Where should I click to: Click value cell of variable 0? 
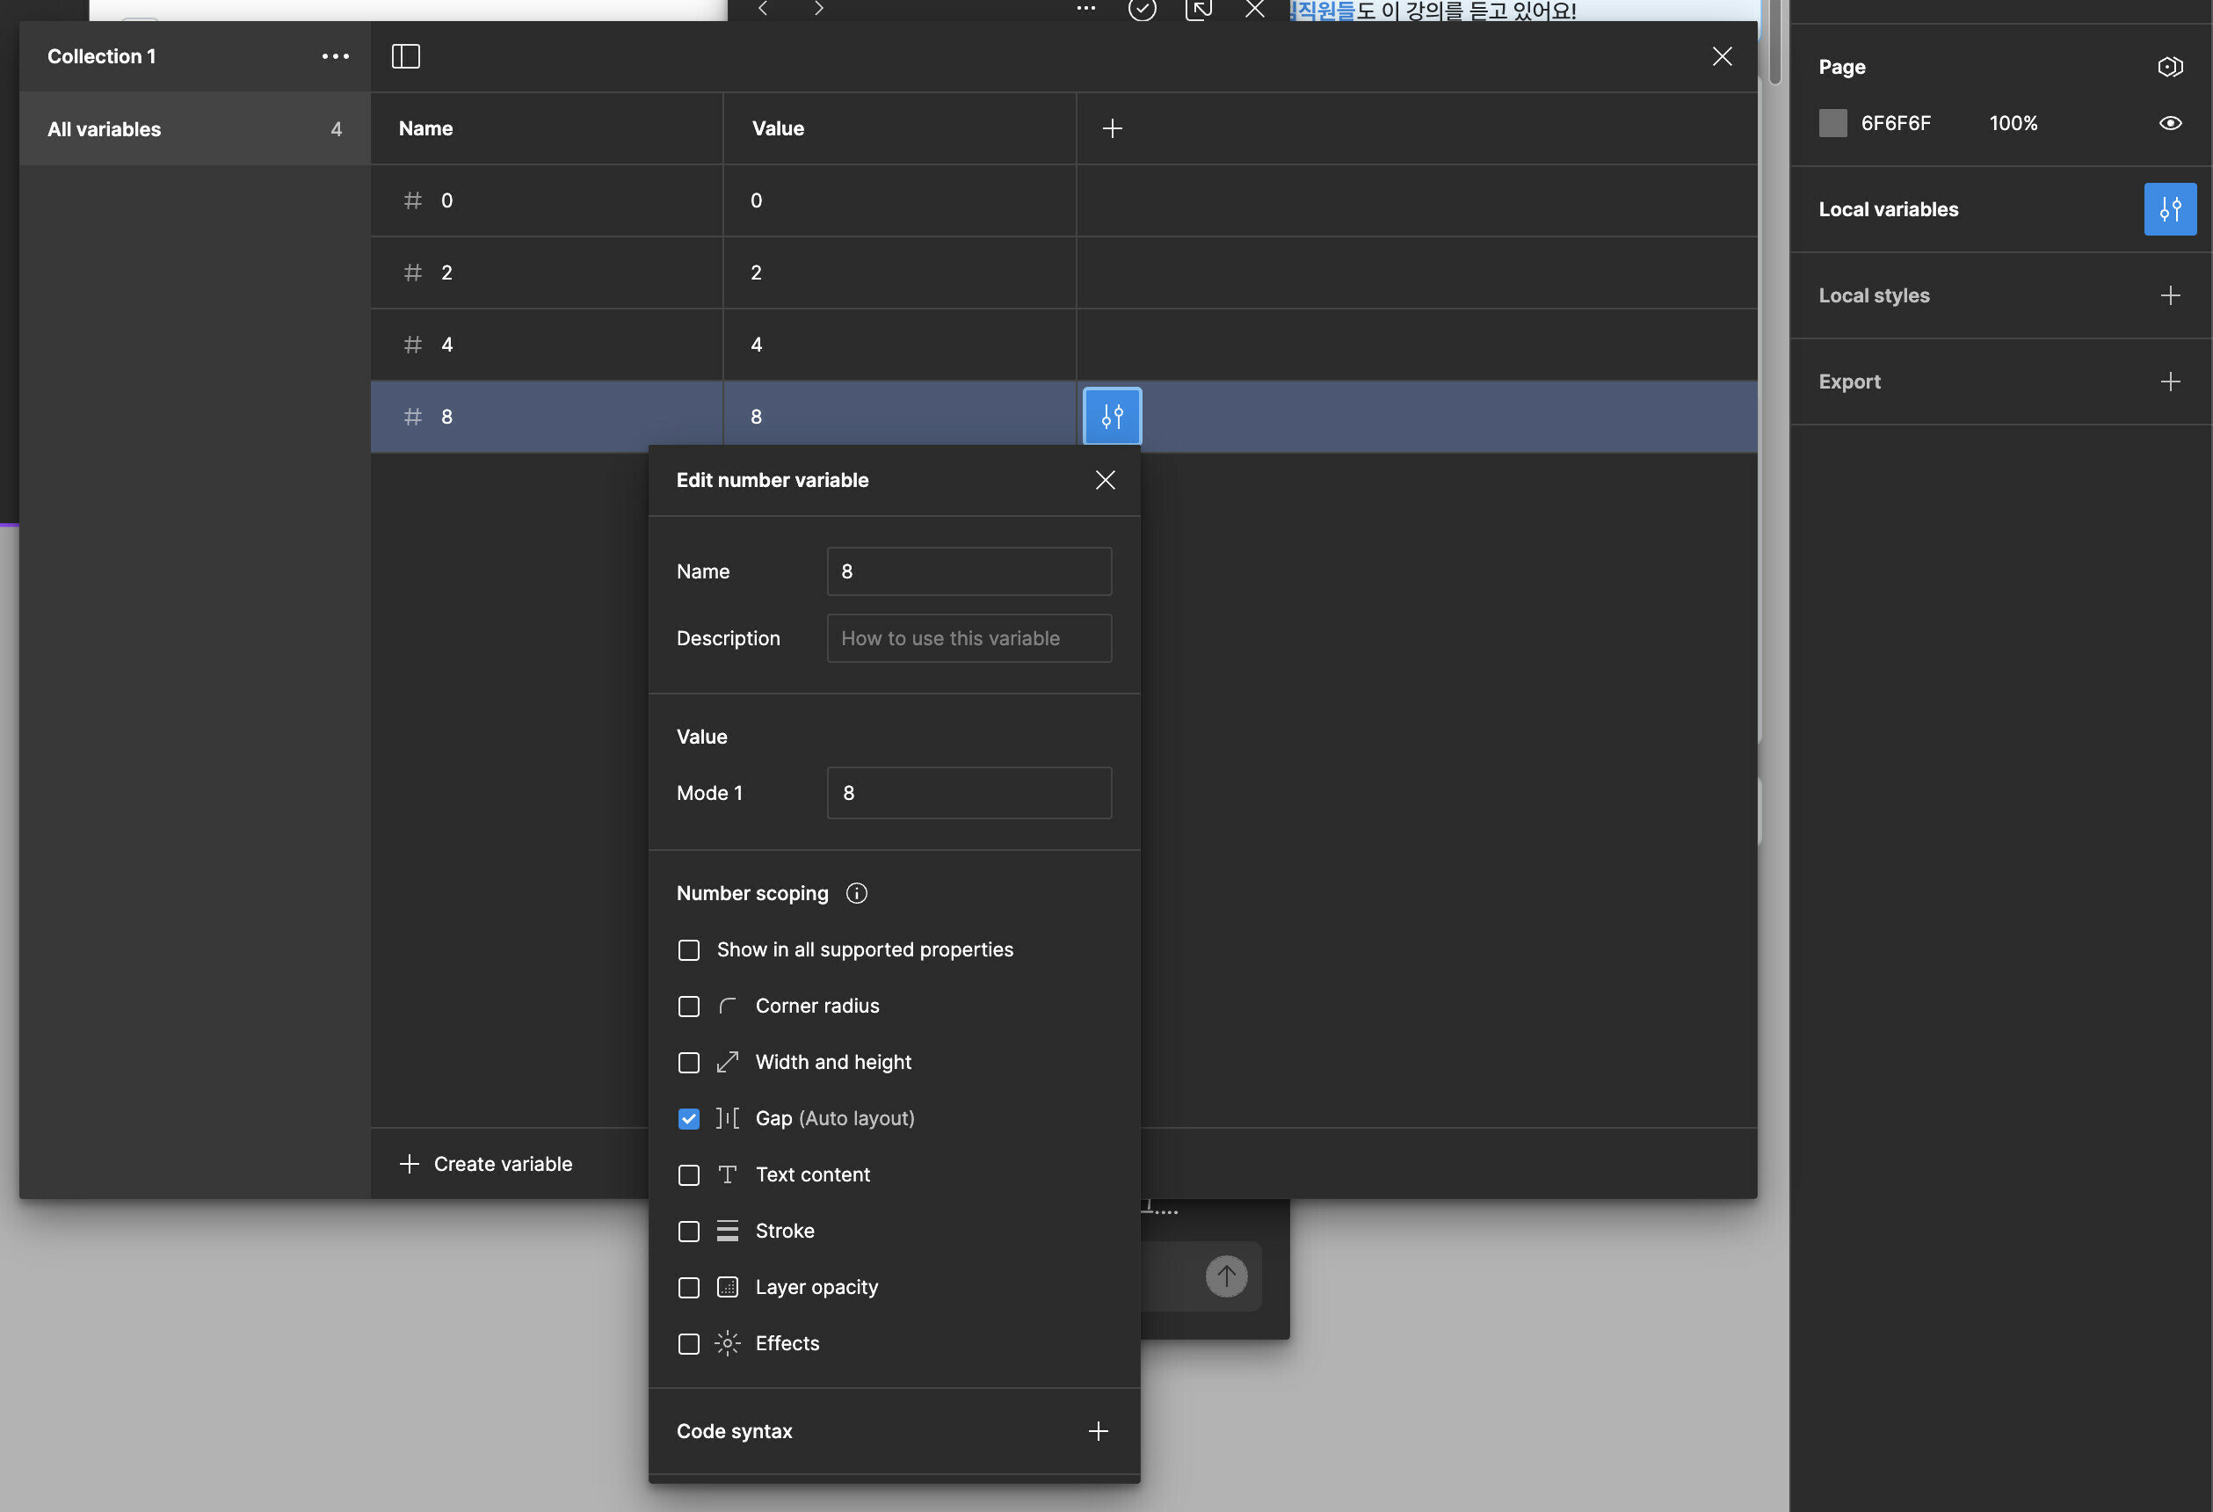tap(900, 200)
